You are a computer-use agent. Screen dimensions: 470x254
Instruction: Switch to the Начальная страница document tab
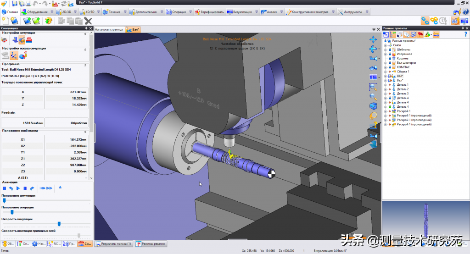pos(109,30)
